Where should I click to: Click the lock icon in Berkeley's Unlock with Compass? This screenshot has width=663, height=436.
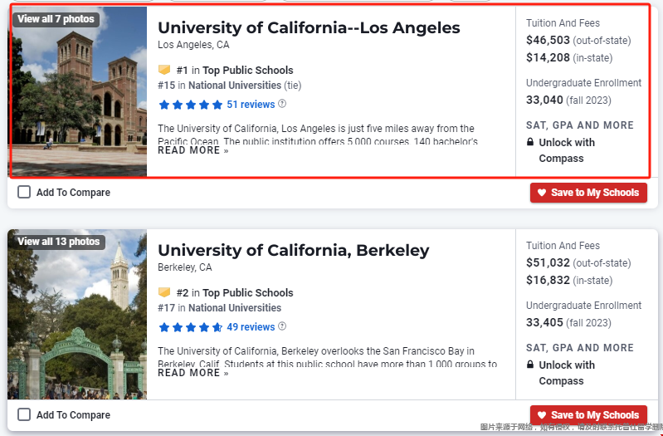[529, 365]
